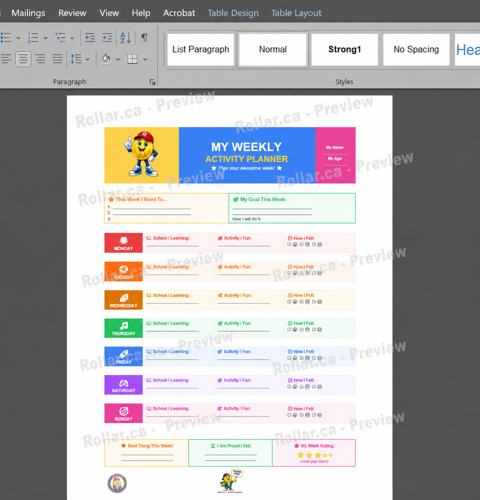This screenshot has width=480, height=500.
Task: Decrease paragraph indent
Action: (90, 38)
